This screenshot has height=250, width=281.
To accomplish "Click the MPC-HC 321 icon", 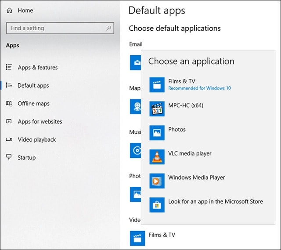I will (157, 109).
